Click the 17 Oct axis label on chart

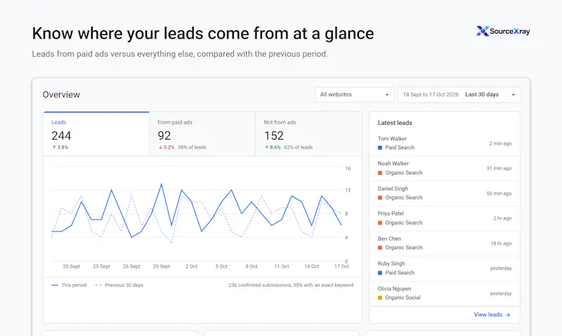(341, 267)
